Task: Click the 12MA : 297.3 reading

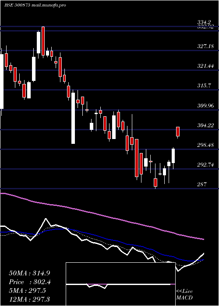Action: 29,299
